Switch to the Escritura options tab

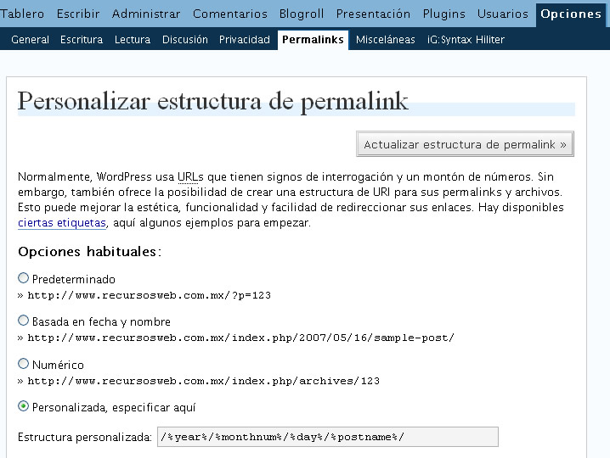pos(82,39)
